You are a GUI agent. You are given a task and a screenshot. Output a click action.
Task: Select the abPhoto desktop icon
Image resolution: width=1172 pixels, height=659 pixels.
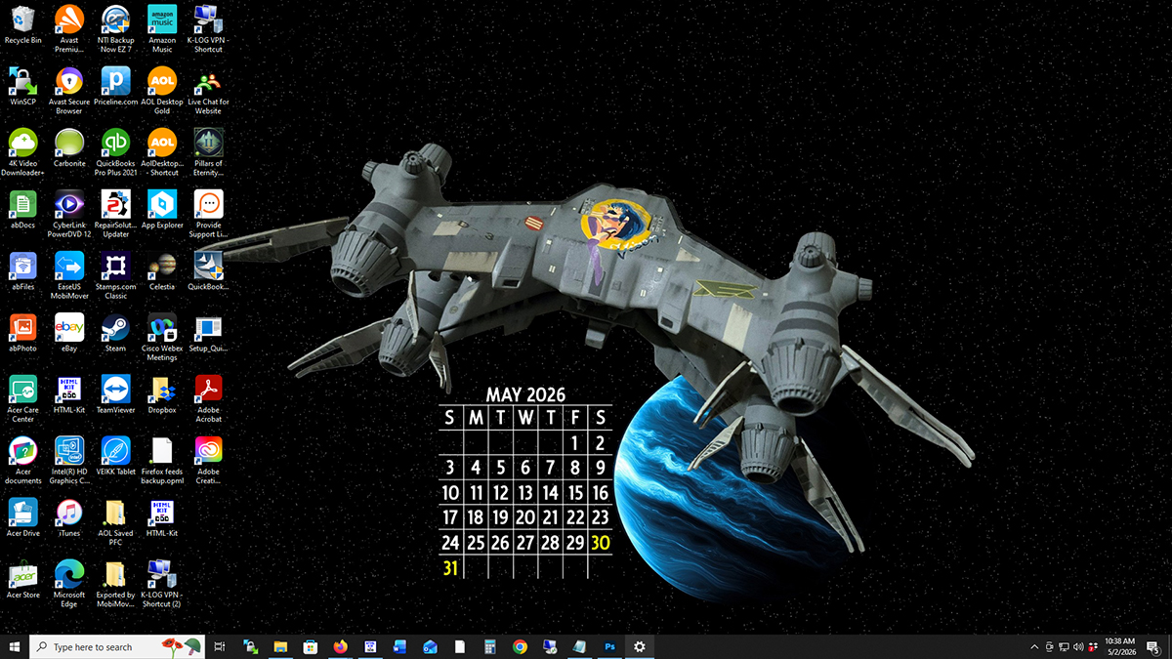(22, 333)
